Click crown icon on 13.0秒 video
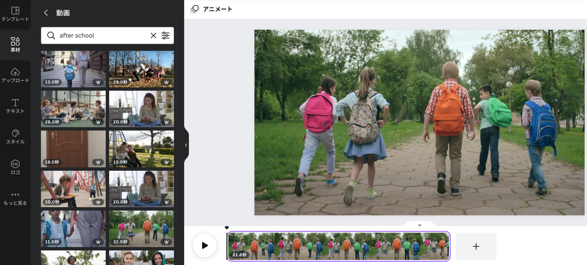 (98, 82)
